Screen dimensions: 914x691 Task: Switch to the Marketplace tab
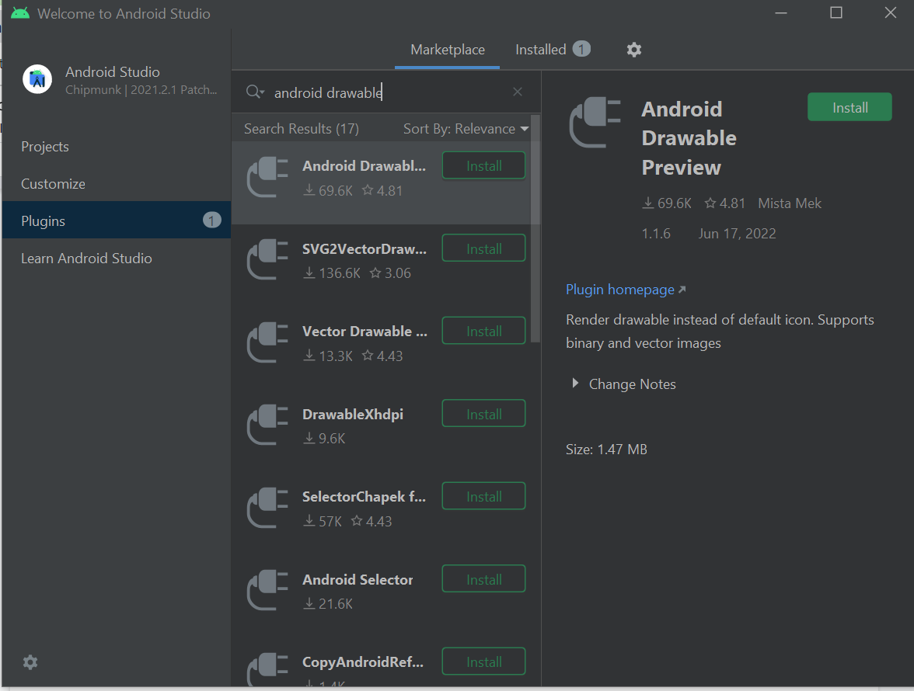[448, 50]
